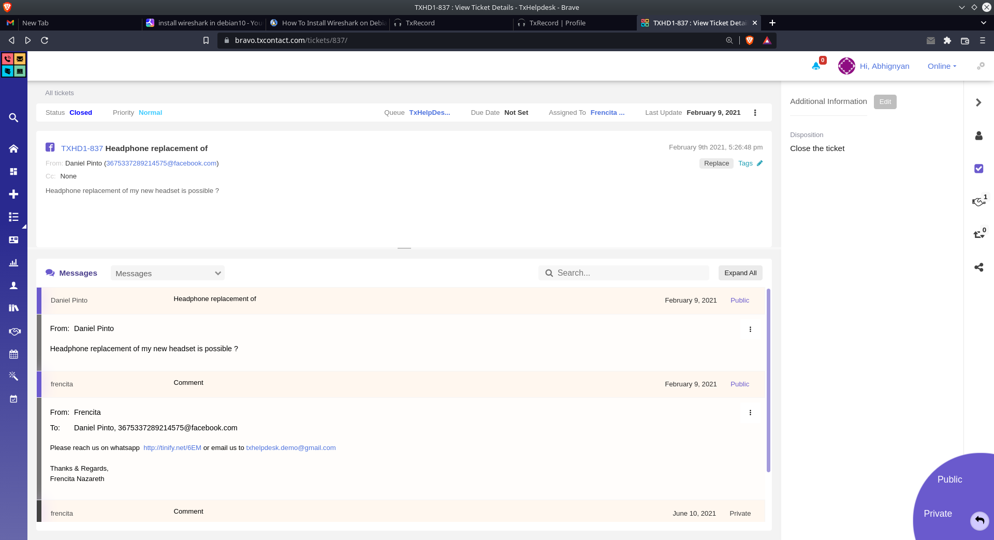The image size is (994, 540).
Task: Open three-dot menu on Frencita message
Action: pos(750,413)
